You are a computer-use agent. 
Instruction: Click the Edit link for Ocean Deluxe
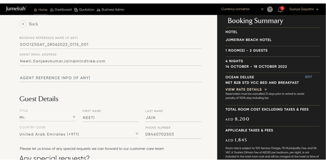click(x=308, y=77)
